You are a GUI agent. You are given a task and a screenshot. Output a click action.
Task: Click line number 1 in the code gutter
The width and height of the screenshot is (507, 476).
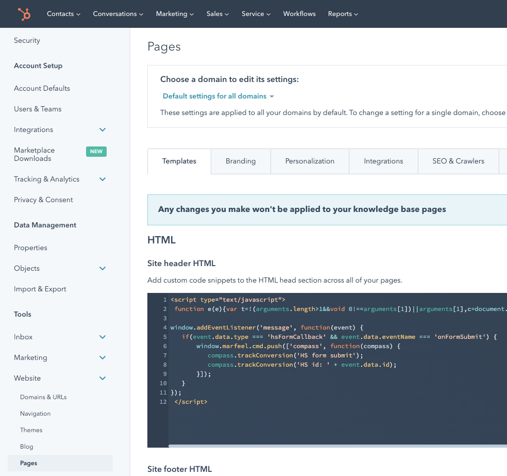(x=165, y=300)
